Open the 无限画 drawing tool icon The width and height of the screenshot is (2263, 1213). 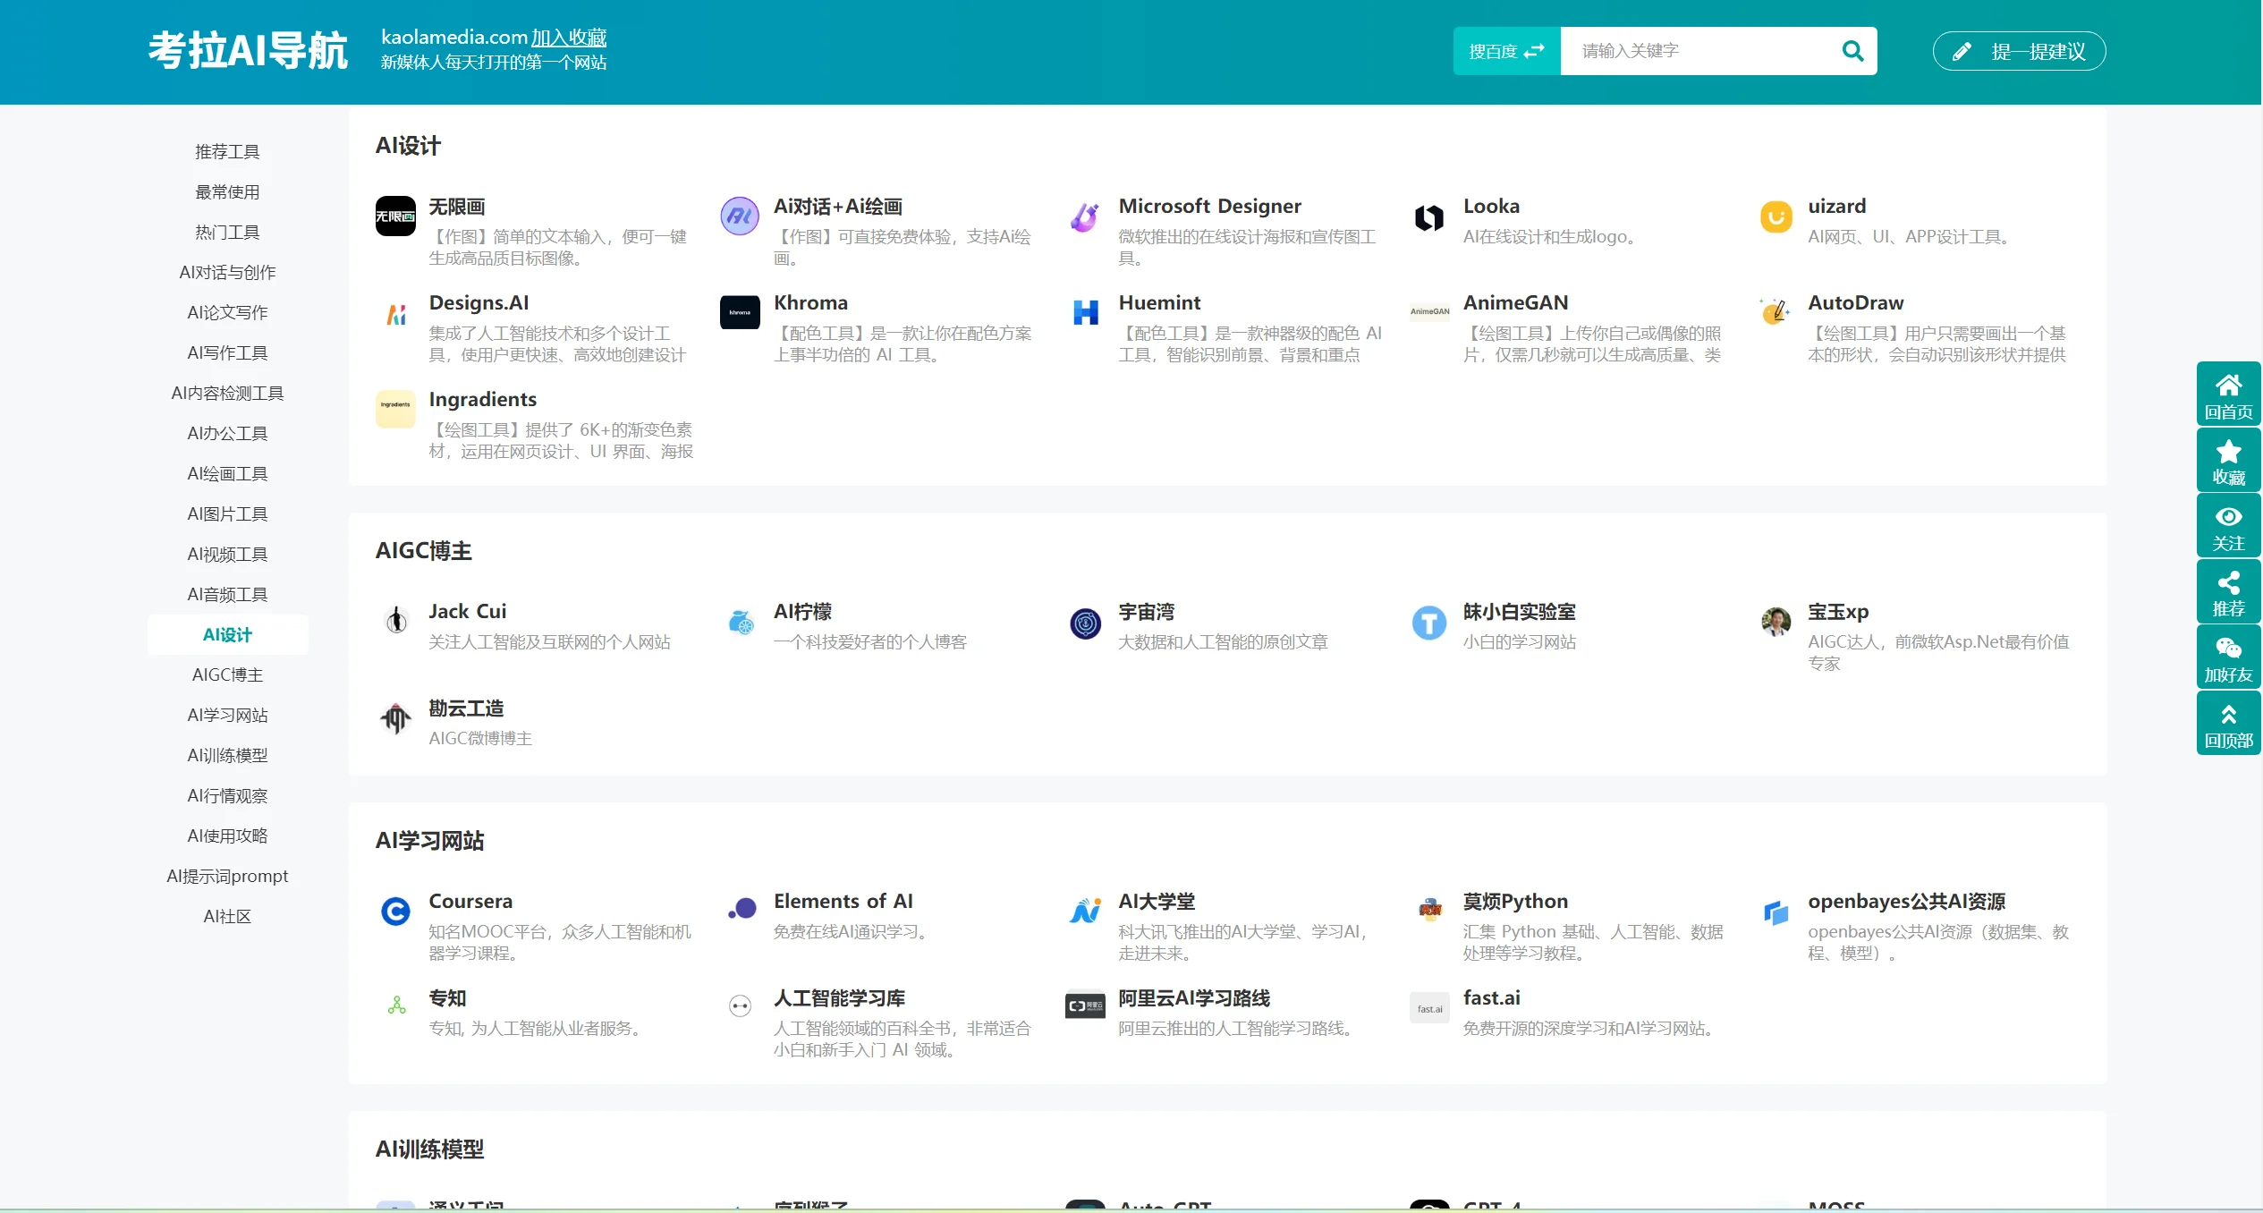point(395,216)
